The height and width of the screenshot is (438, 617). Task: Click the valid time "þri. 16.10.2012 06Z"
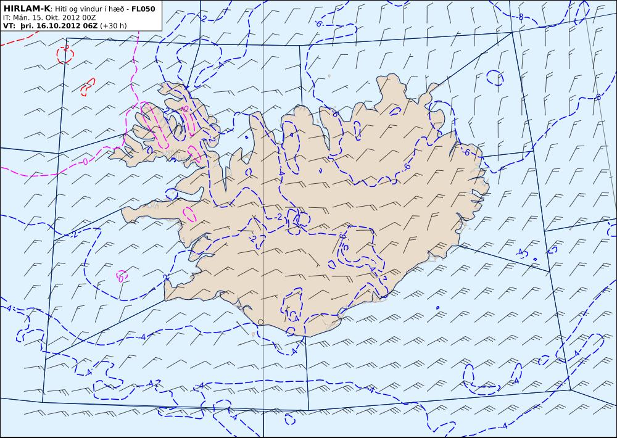tap(59, 25)
